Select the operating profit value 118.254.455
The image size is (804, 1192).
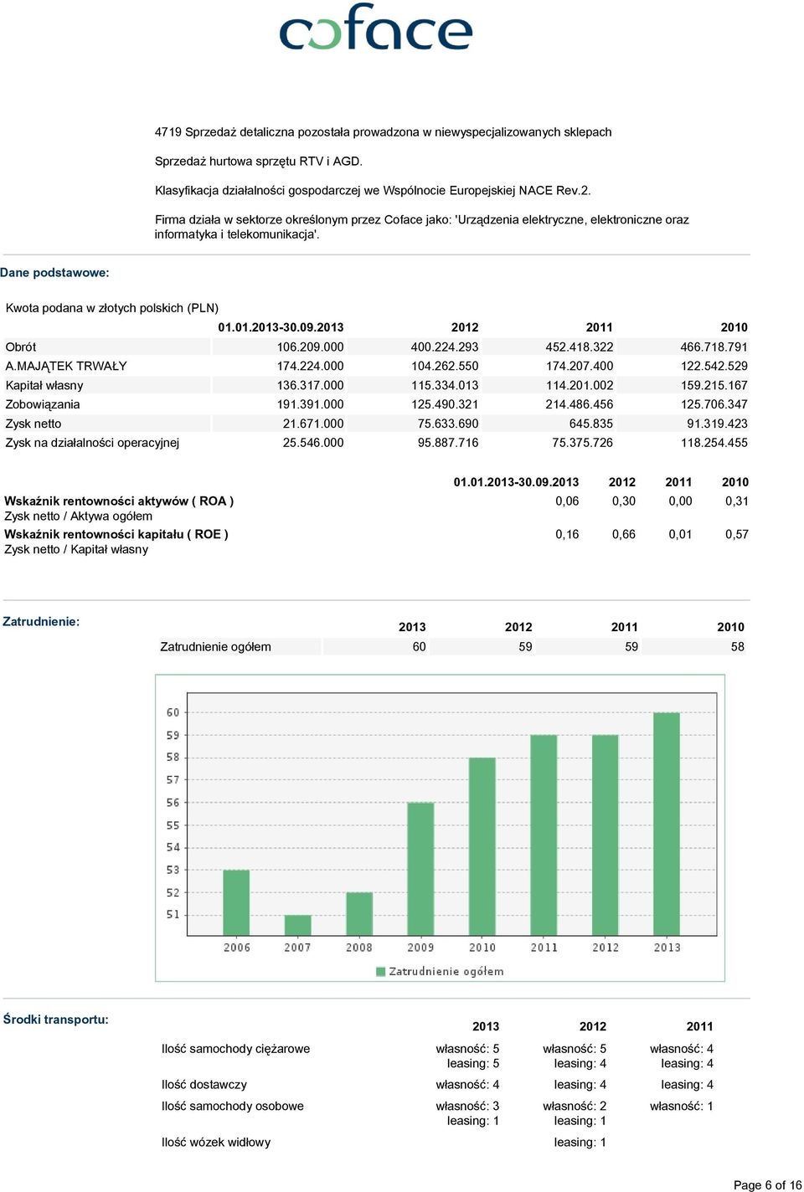[x=714, y=443]
